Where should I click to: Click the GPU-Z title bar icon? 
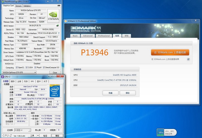coord(3,2)
